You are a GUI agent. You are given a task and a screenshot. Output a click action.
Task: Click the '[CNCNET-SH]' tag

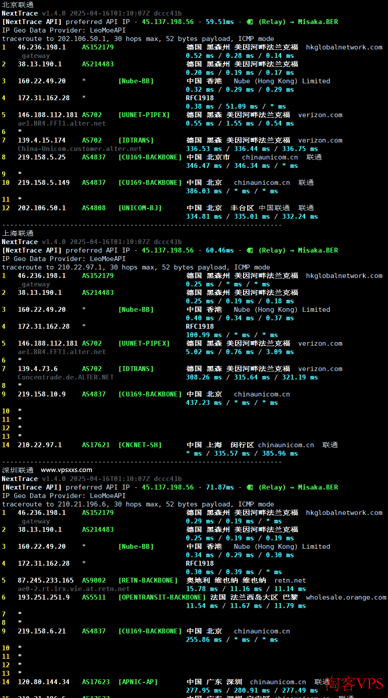pos(140,445)
